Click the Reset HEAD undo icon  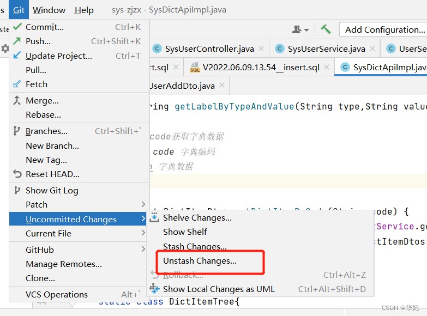[x=17, y=174]
